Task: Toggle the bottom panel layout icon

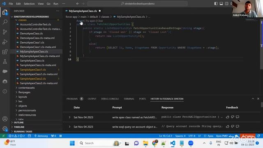Action: (221, 4)
